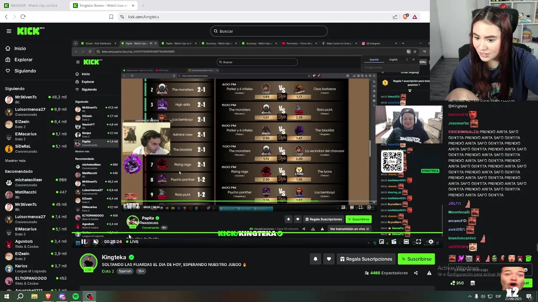Screen dimensions: 538x302
Task: Click the Regala Suscripciones button
Action: click(366, 259)
